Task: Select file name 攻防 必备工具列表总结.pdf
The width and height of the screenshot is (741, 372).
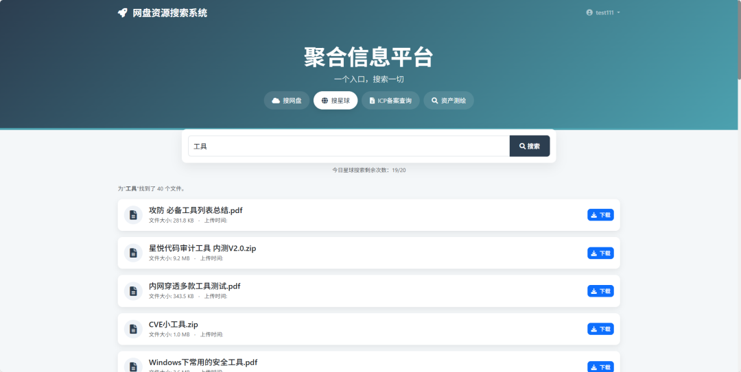Action: pyautogui.click(x=196, y=210)
